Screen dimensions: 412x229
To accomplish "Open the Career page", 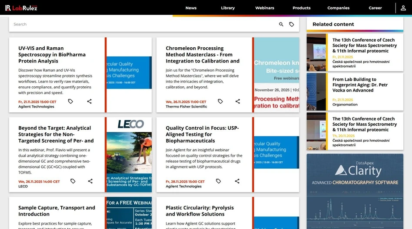I will pyautogui.click(x=375, y=8).
